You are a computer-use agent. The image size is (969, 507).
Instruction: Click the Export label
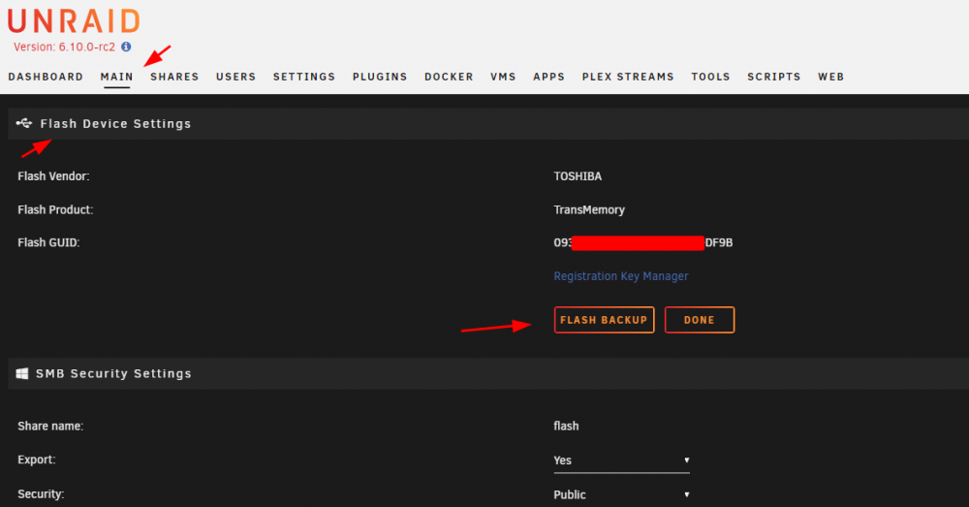(37, 460)
